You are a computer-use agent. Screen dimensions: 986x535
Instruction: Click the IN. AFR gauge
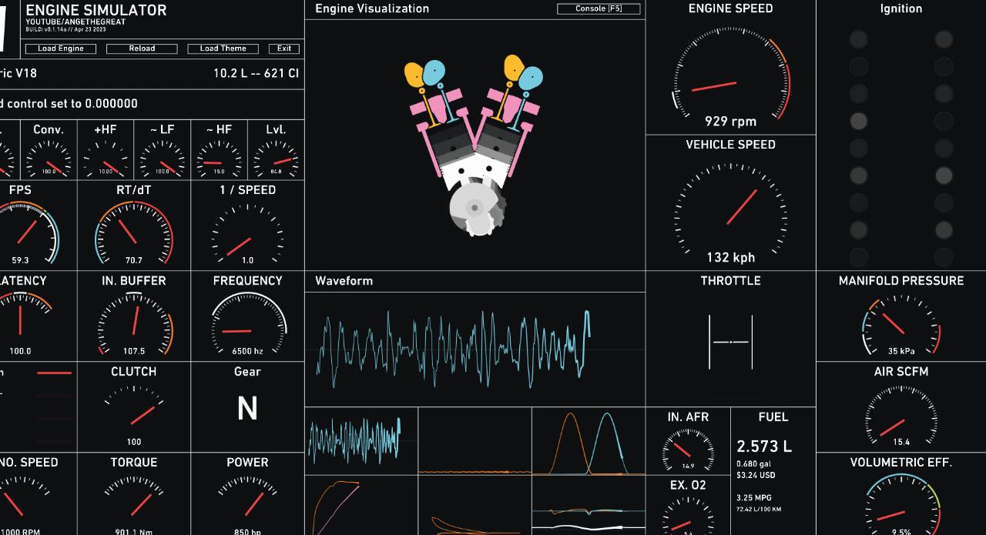(688, 448)
